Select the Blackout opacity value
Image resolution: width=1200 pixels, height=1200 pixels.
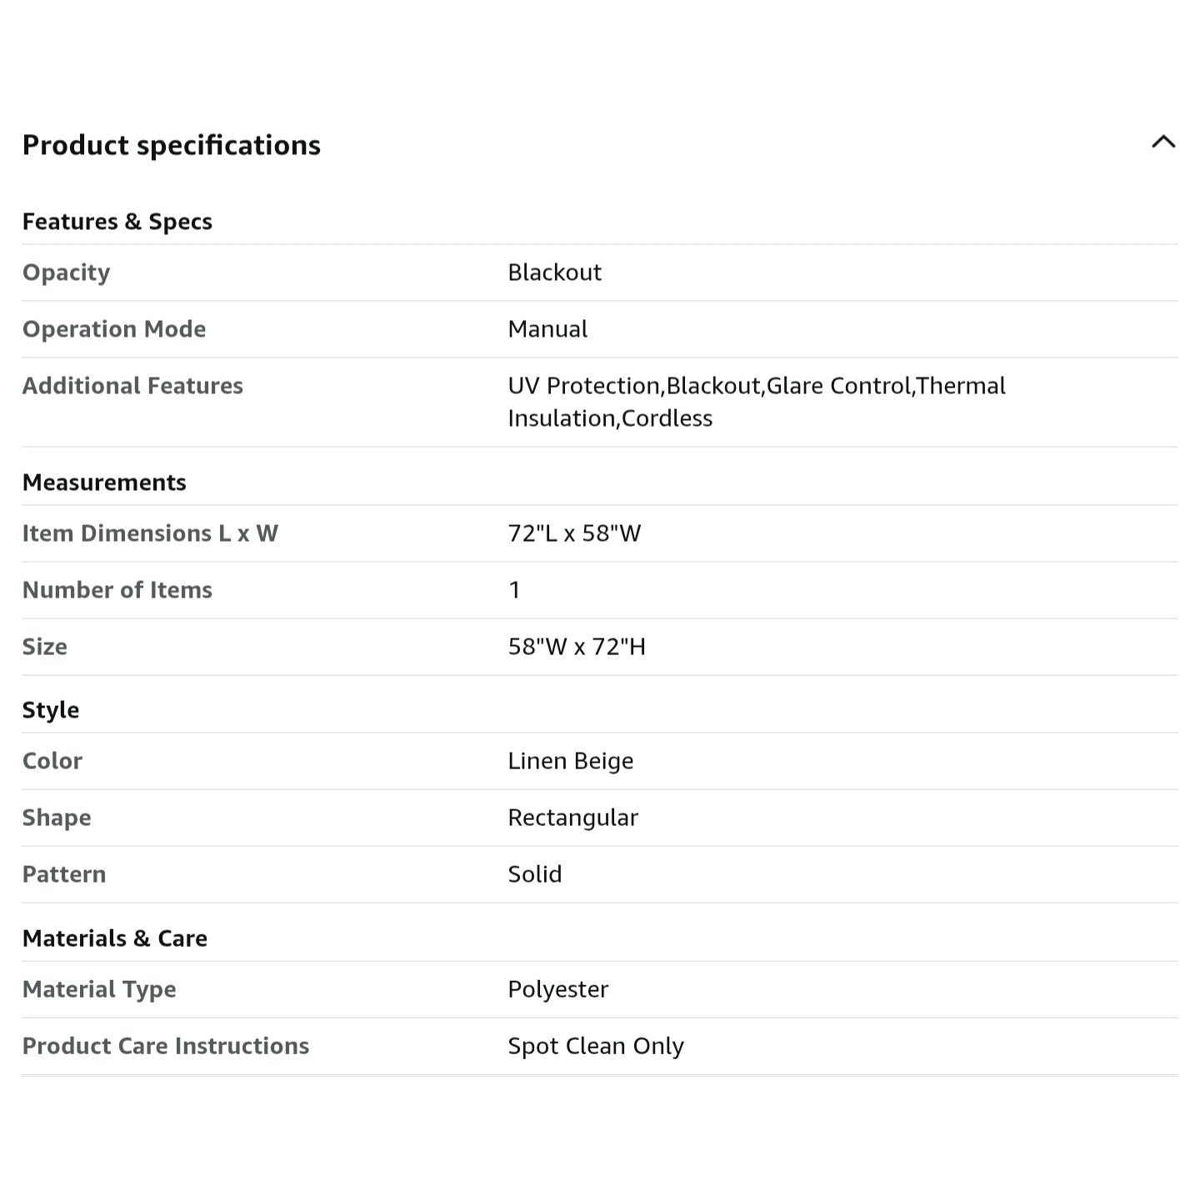click(x=555, y=272)
